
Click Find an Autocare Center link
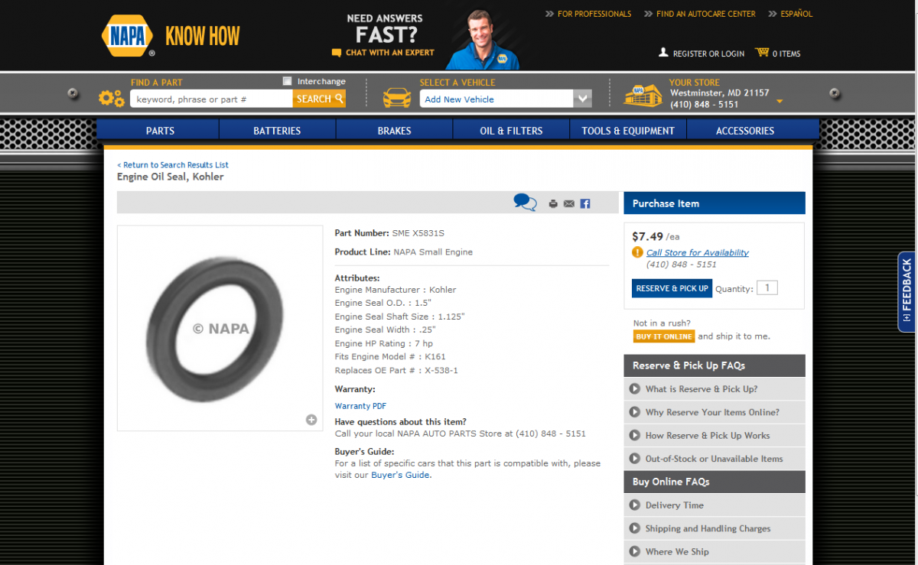pos(705,14)
